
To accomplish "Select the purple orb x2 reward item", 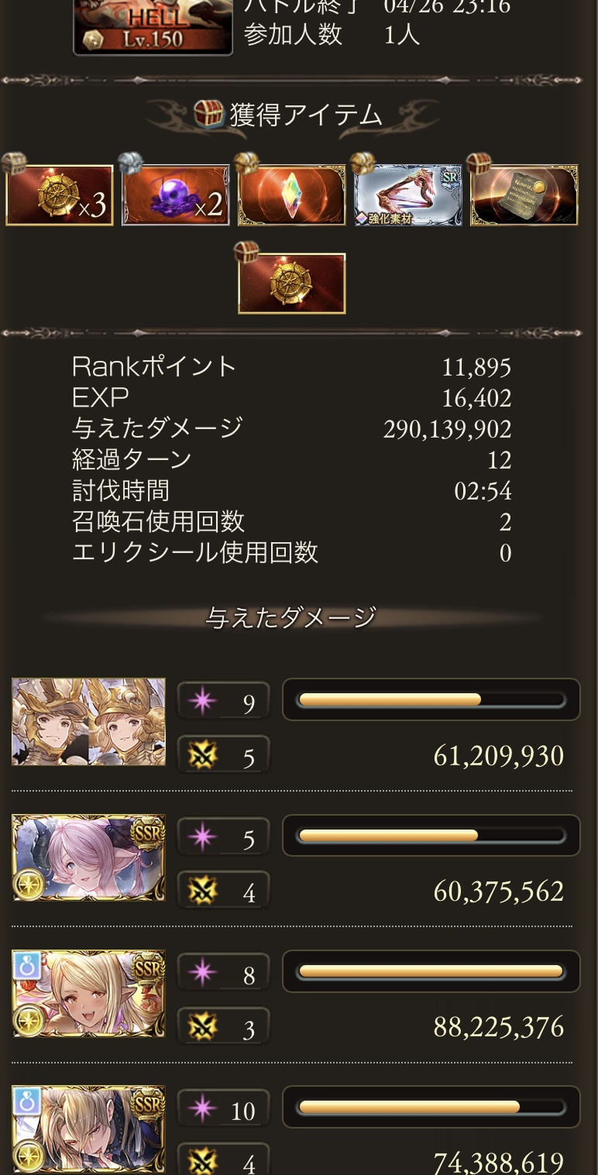I will point(176,195).
